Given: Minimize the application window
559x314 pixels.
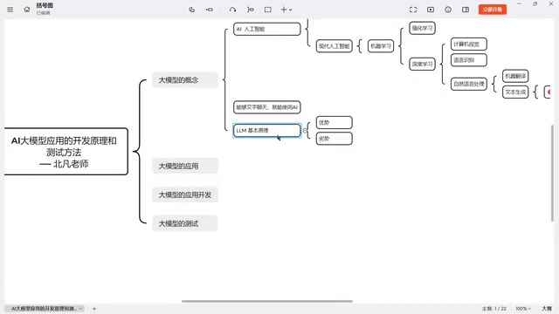Looking at the screenshot, I should (x=519, y=3).
